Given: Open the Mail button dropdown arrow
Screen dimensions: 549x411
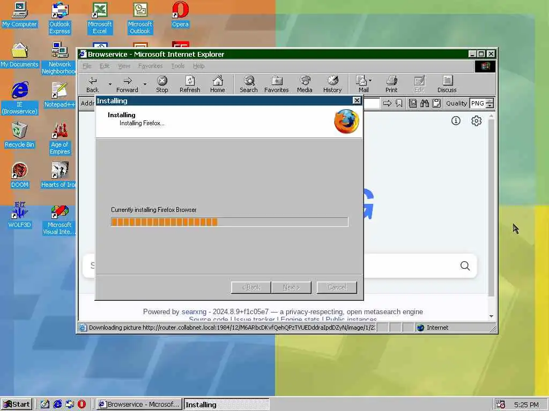Looking at the screenshot, I should [x=370, y=80].
